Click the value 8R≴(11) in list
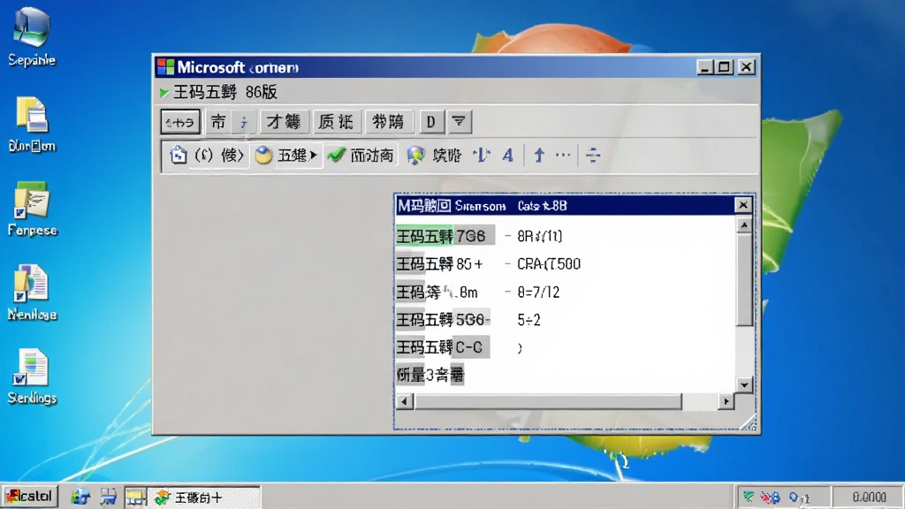This screenshot has width=905, height=509. [x=540, y=236]
